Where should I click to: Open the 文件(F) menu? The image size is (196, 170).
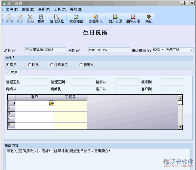[12, 9]
